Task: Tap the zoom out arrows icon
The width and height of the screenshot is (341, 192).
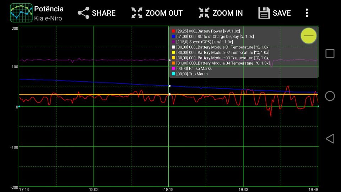Action: point(137,13)
